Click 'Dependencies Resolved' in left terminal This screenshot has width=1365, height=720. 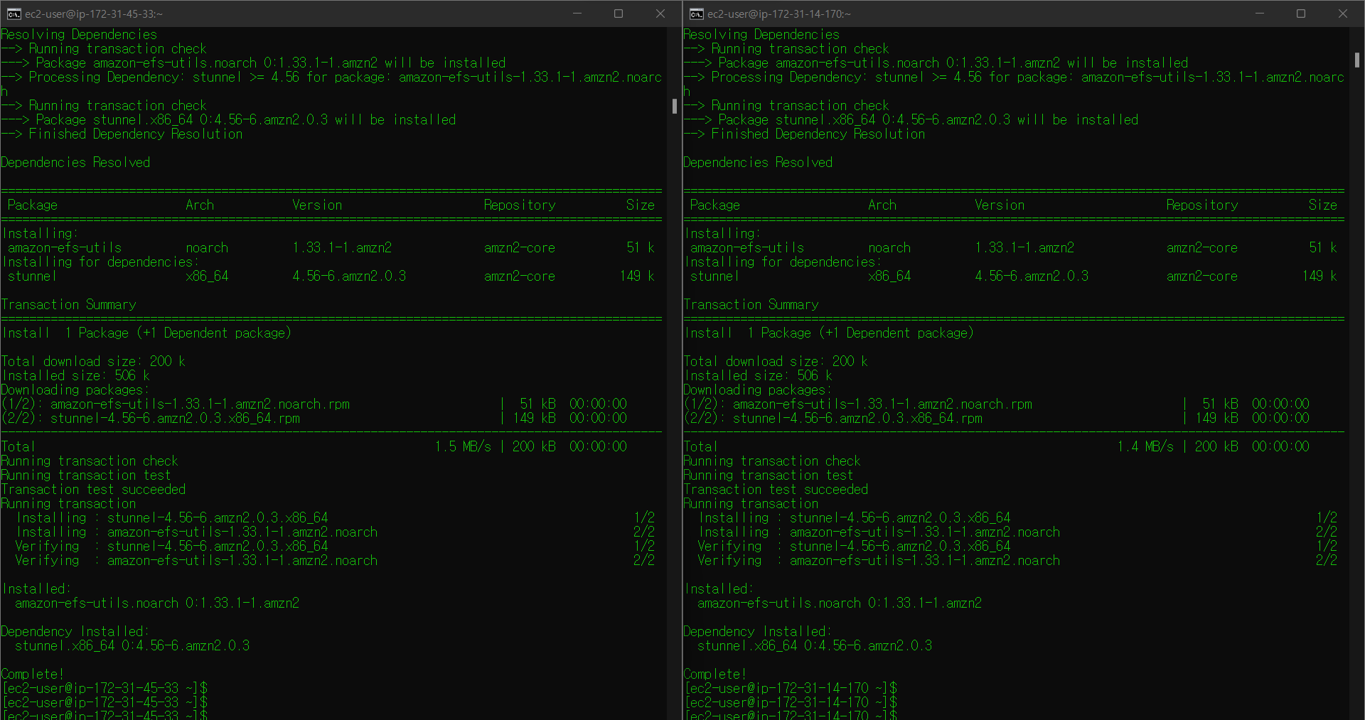click(x=75, y=163)
